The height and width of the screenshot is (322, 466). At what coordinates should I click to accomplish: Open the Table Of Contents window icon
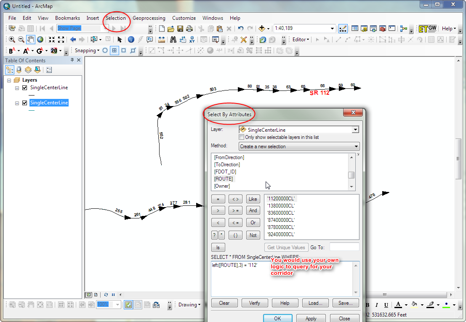pos(354,29)
